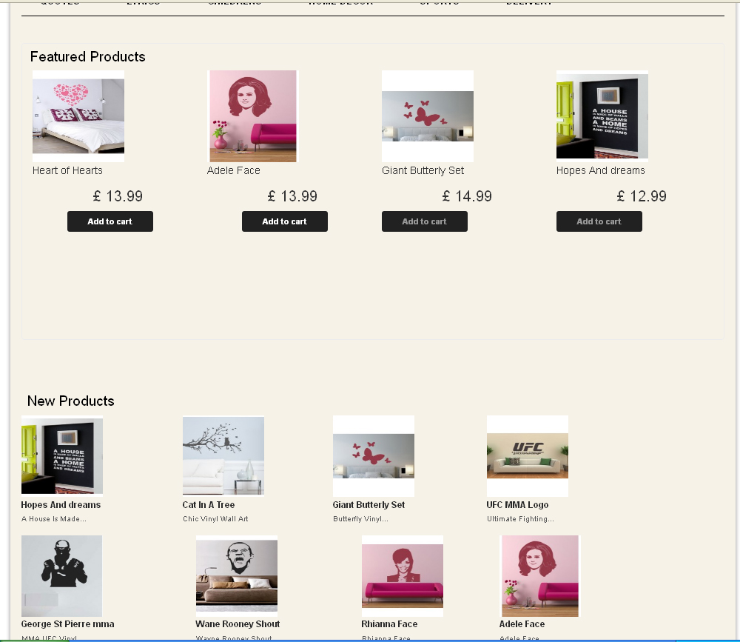Click the Rhianna Face title
Screen dimensions: 740x642
pos(389,624)
